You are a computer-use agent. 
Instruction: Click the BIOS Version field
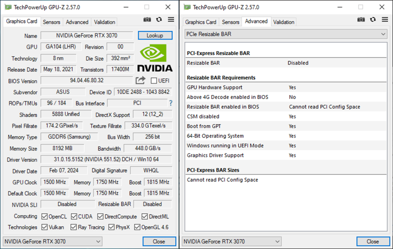[87, 81]
